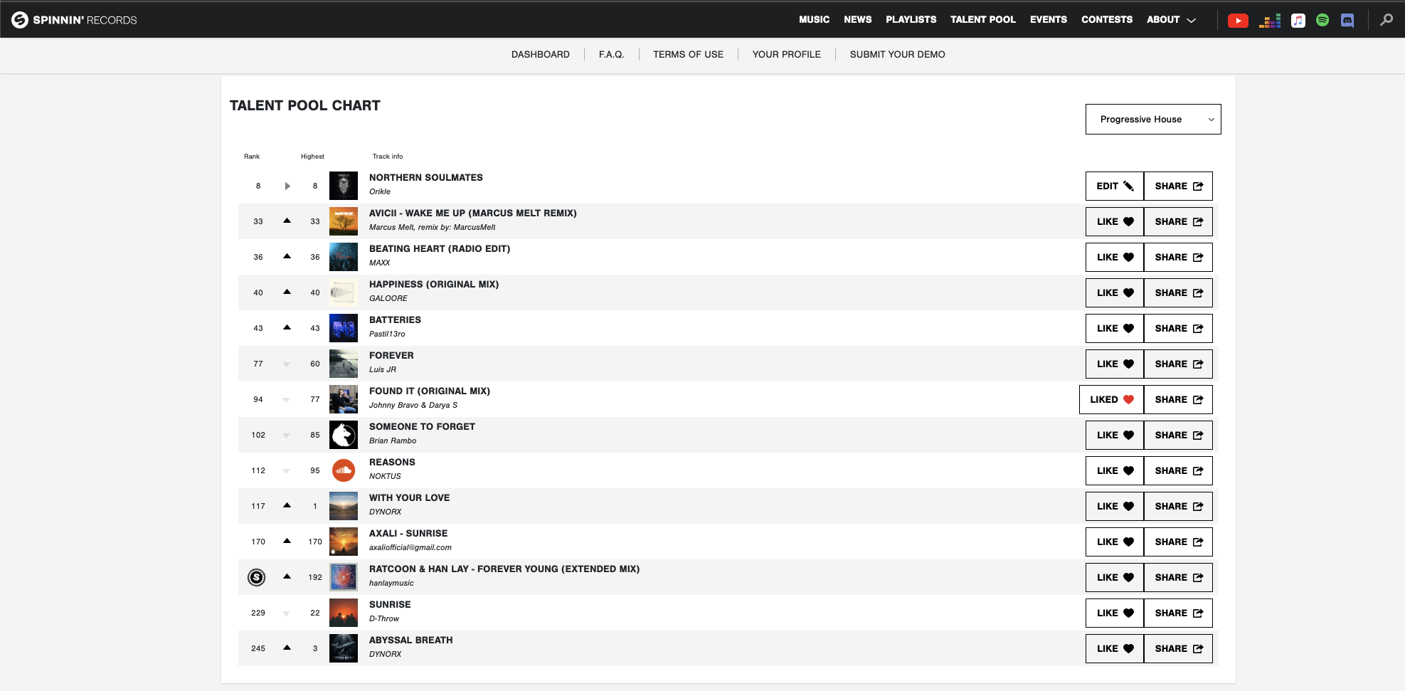Open SUBMIT YOUR DEMO tab
Screen dimensions: 1405x691
click(x=897, y=54)
